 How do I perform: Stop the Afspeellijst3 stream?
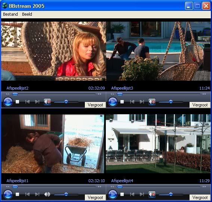pos(122,102)
